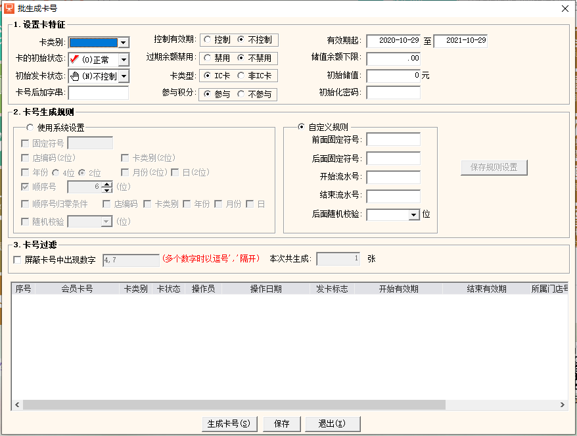This screenshot has width=577, height=436.
Task: Toggle the 顺序号 checkbox
Action: click(x=25, y=187)
